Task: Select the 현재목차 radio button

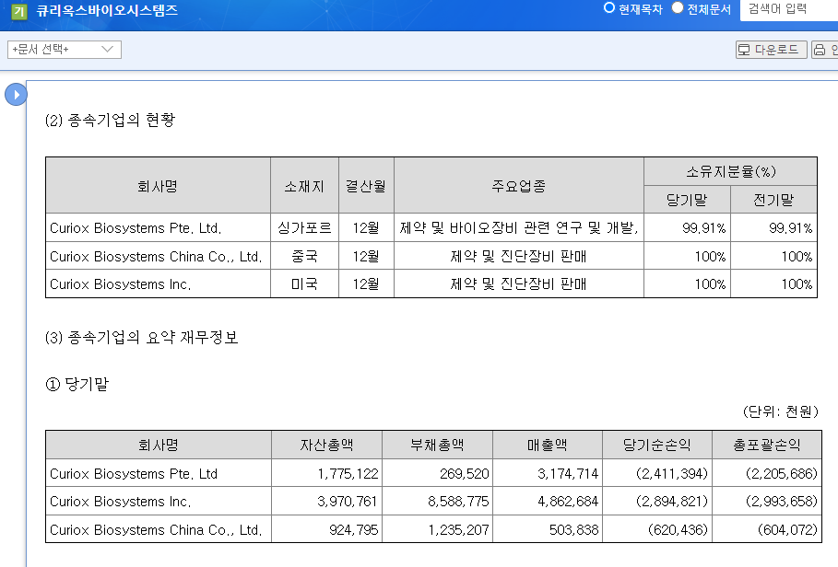Action: (609, 8)
